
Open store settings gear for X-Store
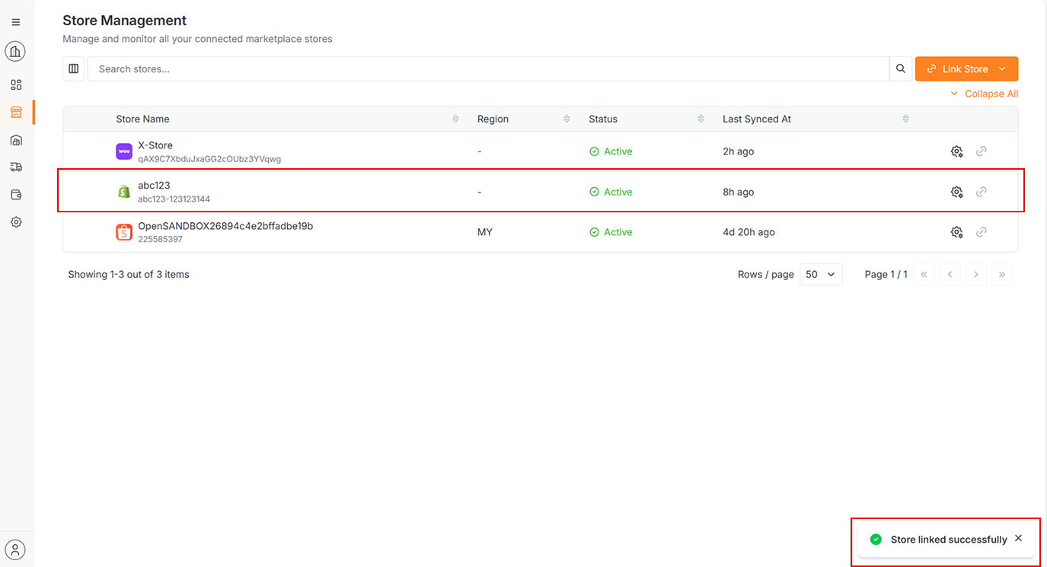coord(956,151)
